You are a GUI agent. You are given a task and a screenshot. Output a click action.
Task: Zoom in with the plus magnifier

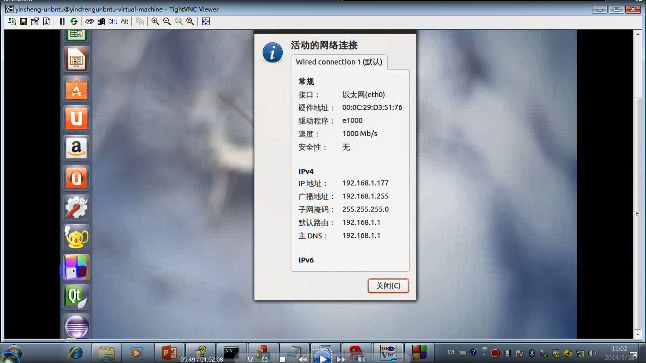[155, 22]
